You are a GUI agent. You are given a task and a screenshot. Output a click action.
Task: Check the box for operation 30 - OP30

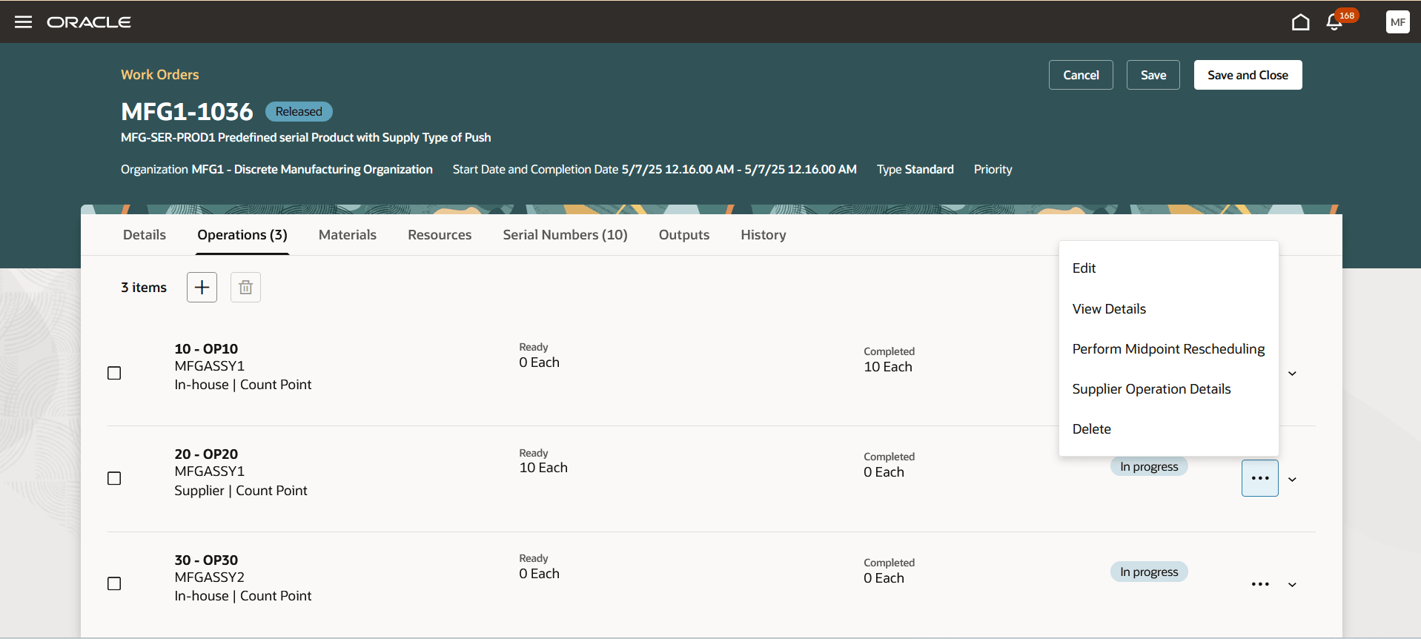(114, 584)
